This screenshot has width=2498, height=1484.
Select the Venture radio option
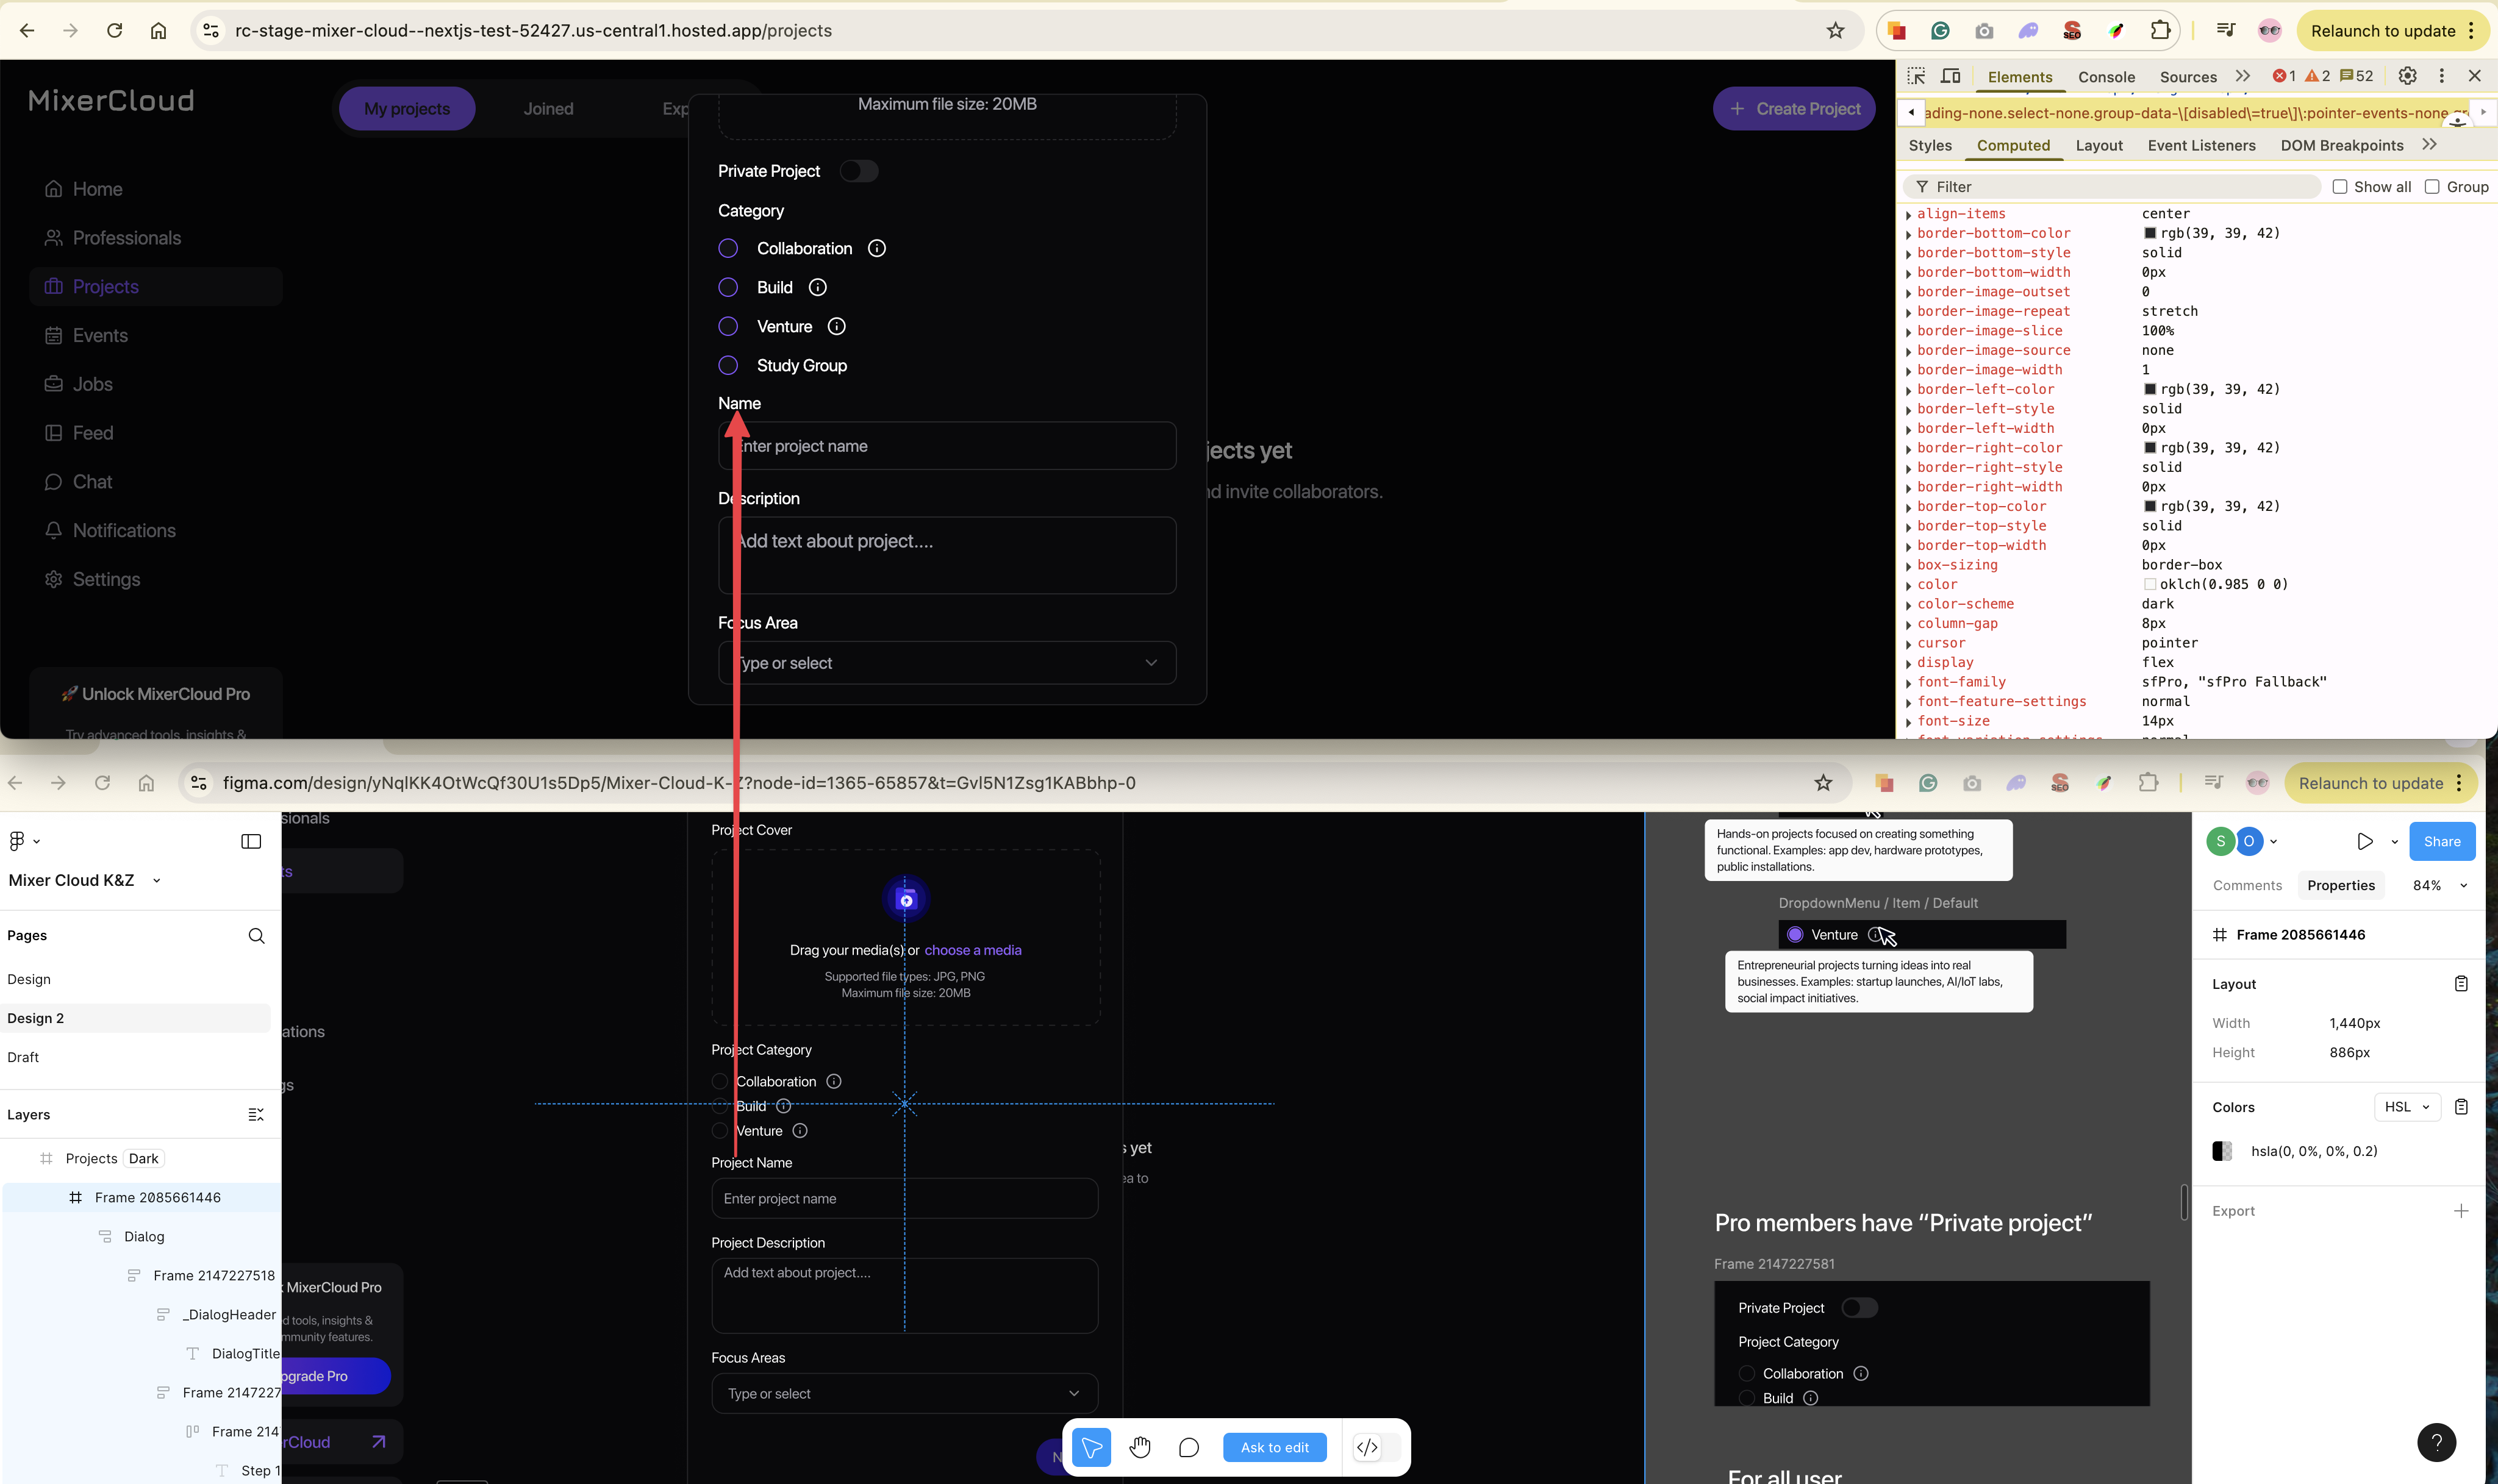click(x=728, y=326)
